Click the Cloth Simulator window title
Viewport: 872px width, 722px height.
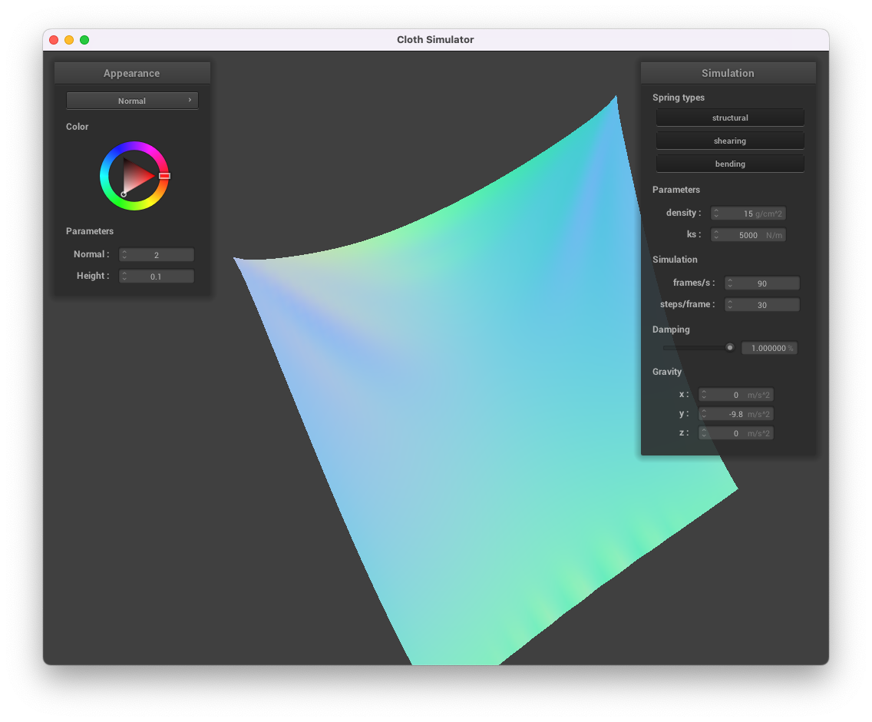pyautogui.click(x=435, y=39)
